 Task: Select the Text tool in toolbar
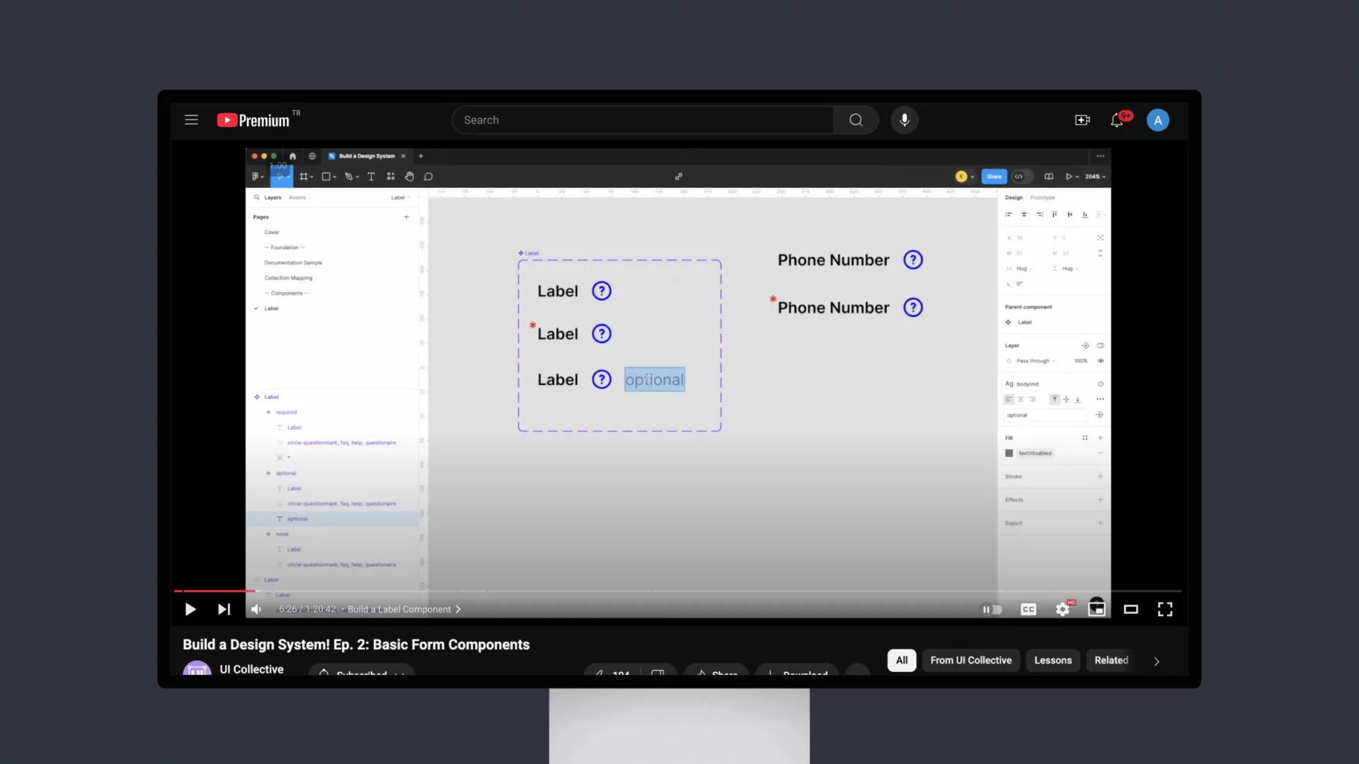pyautogui.click(x=371, y=176)
